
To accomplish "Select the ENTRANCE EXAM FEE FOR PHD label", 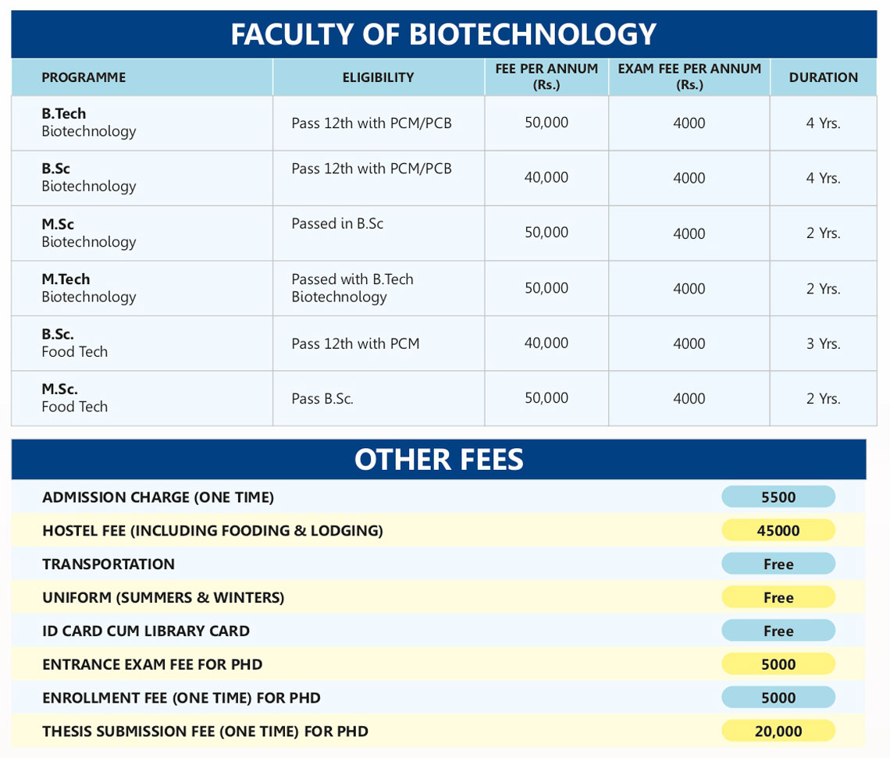I will pos(152,665).
